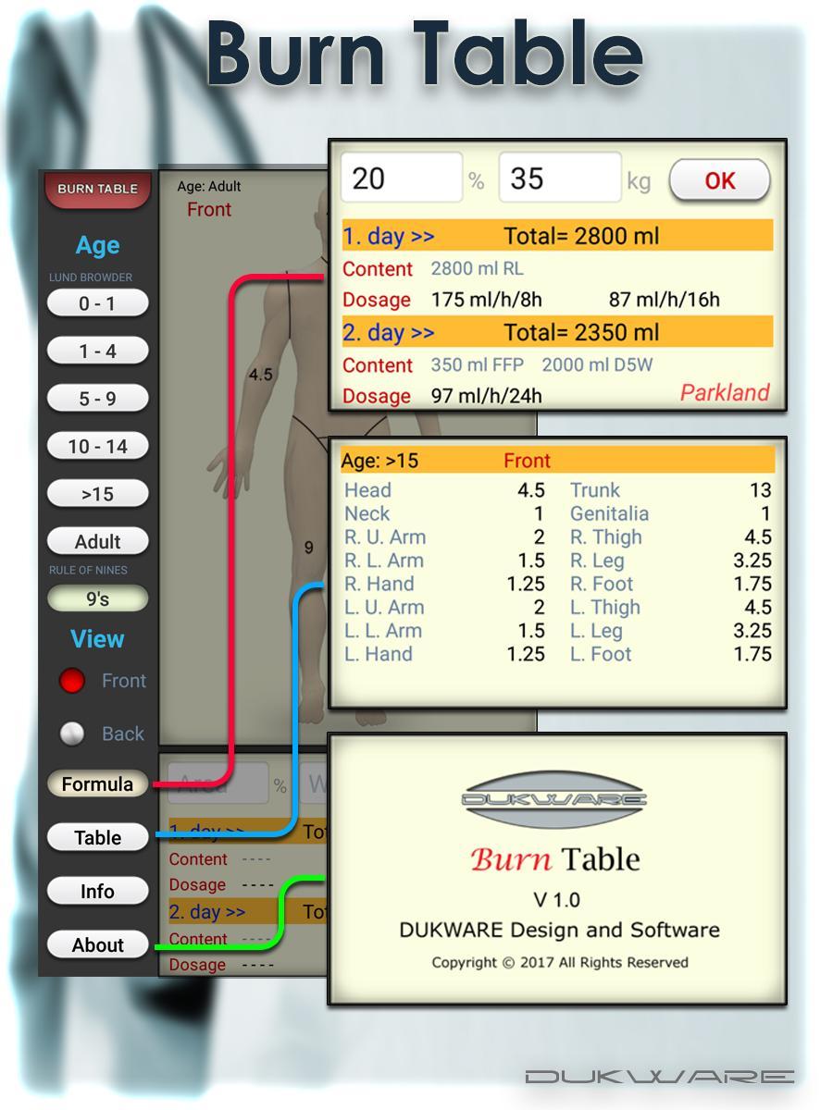Click the red BURN TABLE badge in the sidebar
Screen dimensions: 833x1110
coord(97,189)
